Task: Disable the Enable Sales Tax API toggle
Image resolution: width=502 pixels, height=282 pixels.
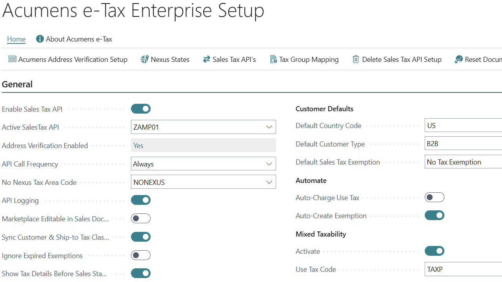Action: pos(141,109)
